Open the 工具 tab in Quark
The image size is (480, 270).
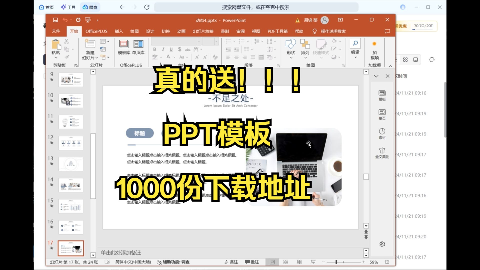click(68, 7)
